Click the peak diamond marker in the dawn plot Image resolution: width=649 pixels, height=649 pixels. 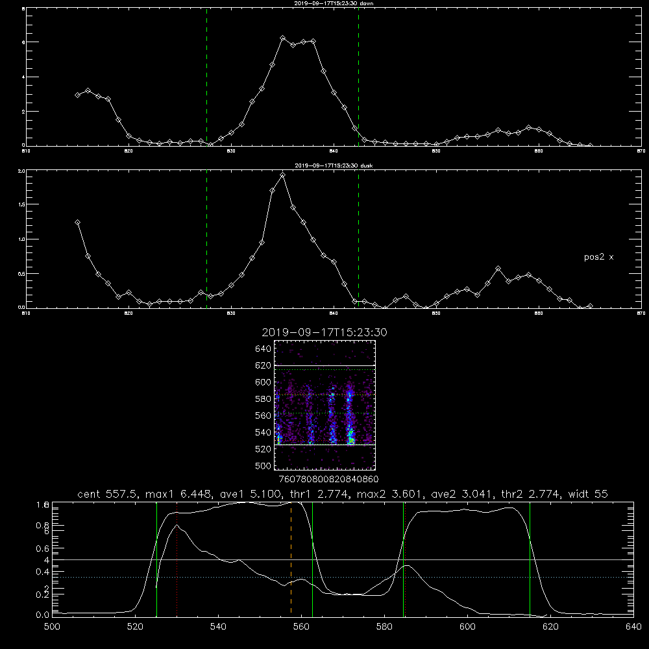click(283, 38)
